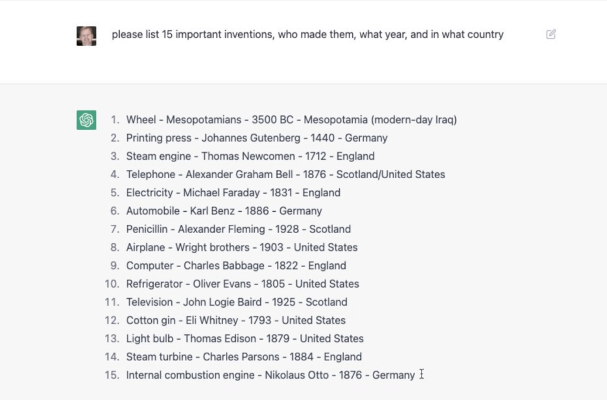
Task: Click the user prompt about 15 inventions
Action: 307,34
